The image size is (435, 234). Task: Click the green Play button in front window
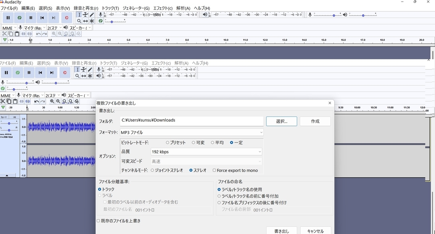coord(17,73)
